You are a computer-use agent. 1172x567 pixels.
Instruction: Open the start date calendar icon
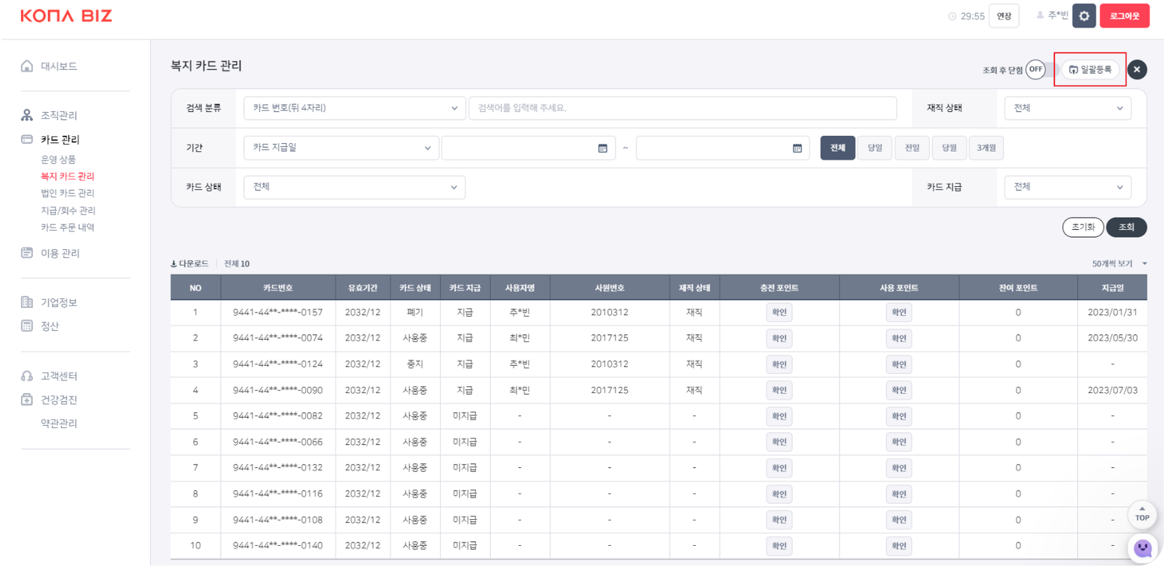(603, 148)
